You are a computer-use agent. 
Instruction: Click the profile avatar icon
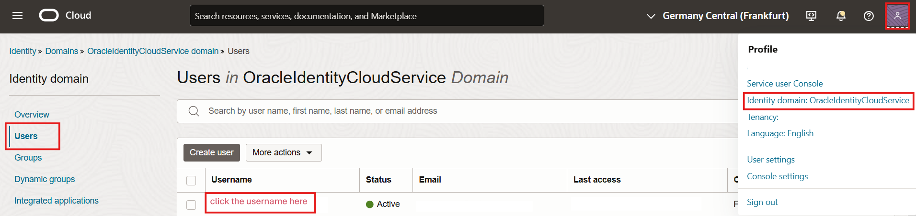click(897, 16)
